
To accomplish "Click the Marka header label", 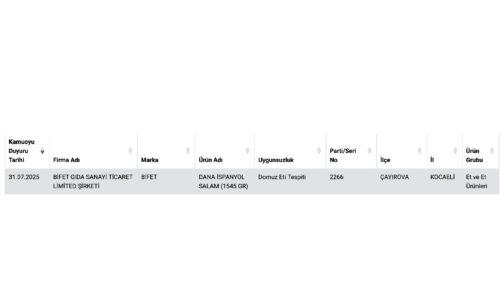I will 150,160.
